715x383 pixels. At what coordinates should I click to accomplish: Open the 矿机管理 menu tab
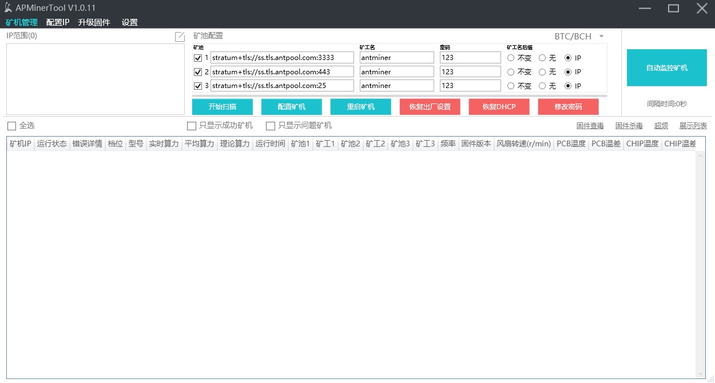coord(22,22)
